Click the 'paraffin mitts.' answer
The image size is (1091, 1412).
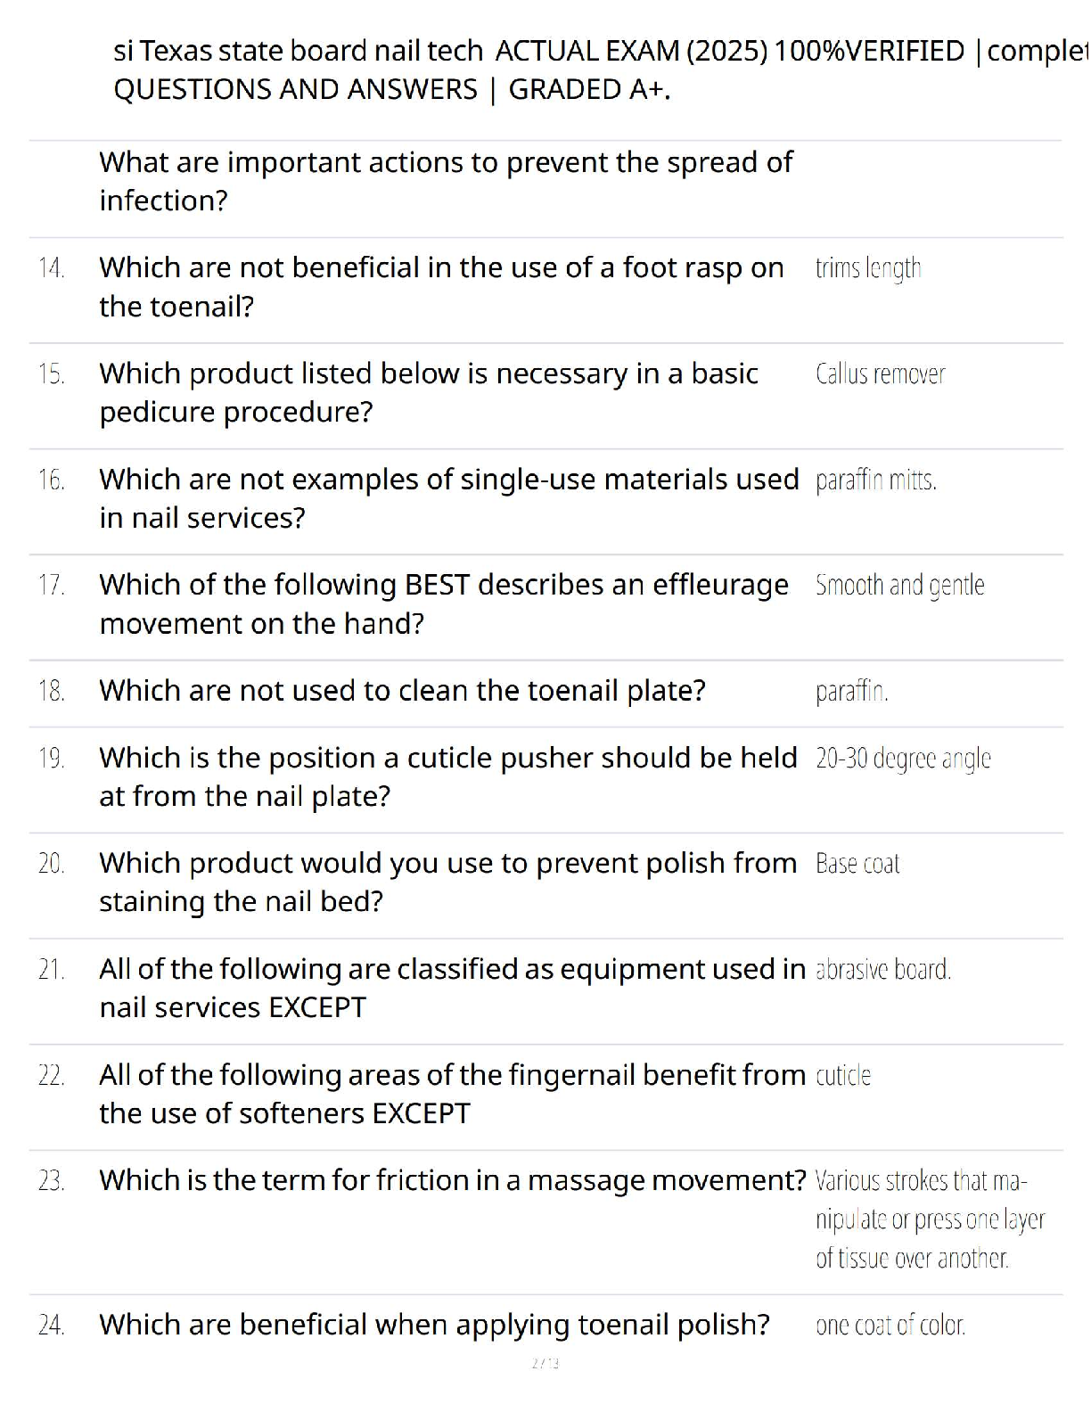coord(875,480)
